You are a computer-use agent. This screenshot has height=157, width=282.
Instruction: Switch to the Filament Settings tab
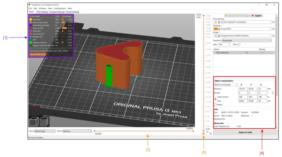click(57, 12)
